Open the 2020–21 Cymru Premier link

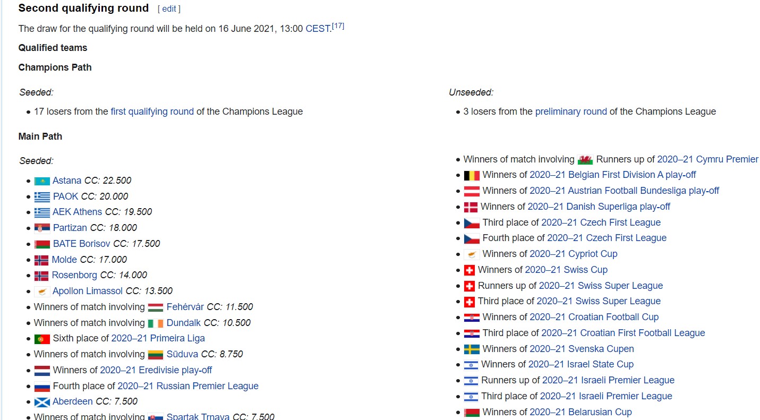point(708,159)
